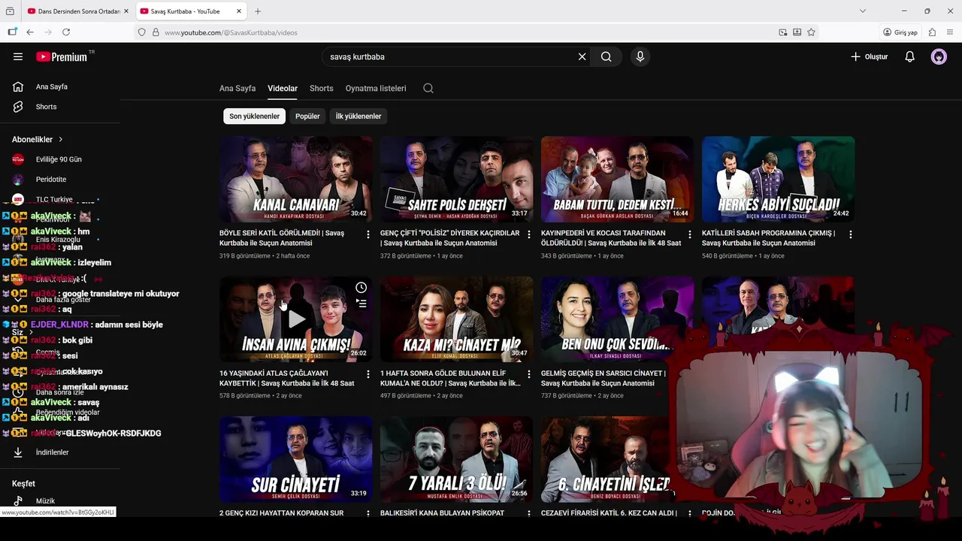Switch to the Videolar channel tab

[x=283, y=88]
